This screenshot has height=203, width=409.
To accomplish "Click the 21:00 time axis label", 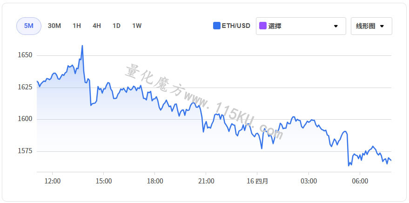I will click(x=206, y=181).
